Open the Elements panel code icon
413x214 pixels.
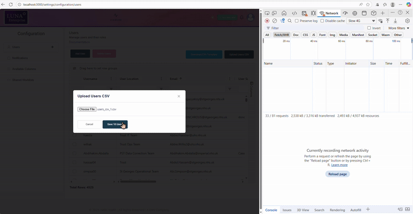294,13
